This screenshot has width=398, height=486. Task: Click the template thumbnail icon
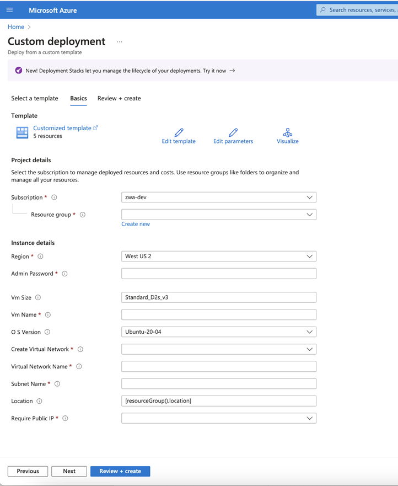click(x=21, y=132)
